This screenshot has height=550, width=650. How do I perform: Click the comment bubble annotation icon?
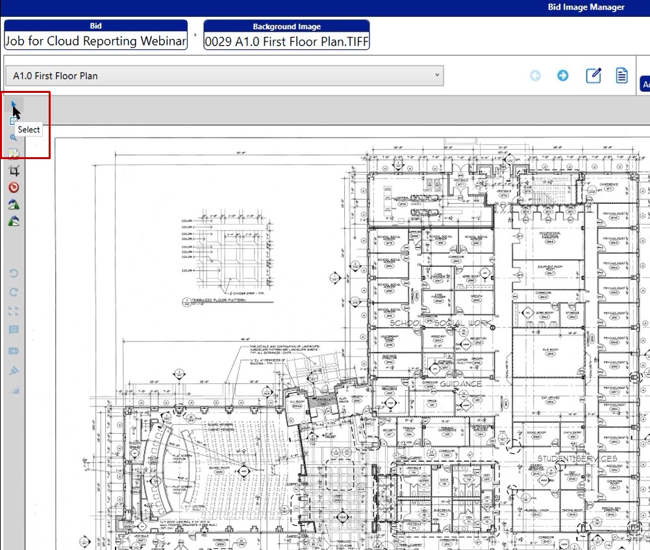tap(14, 330)
